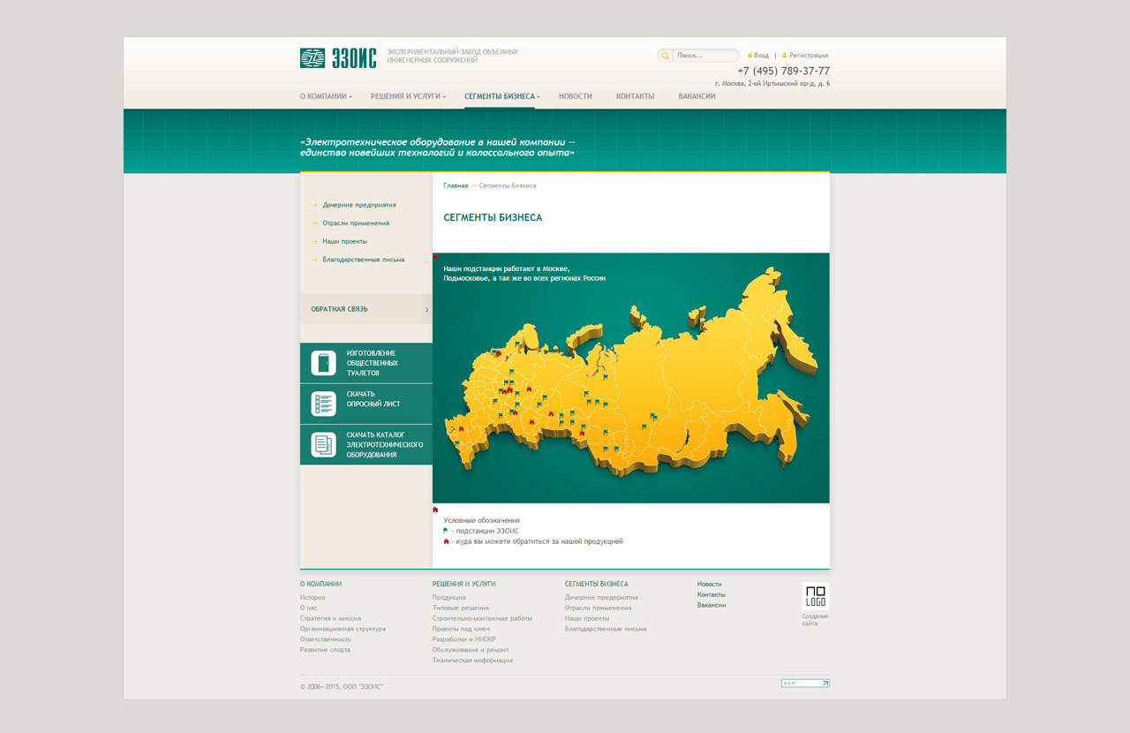Screen dimensions: 1130x733
Task: Open the Вакансии page in navigation
Action: coord(697,96)
